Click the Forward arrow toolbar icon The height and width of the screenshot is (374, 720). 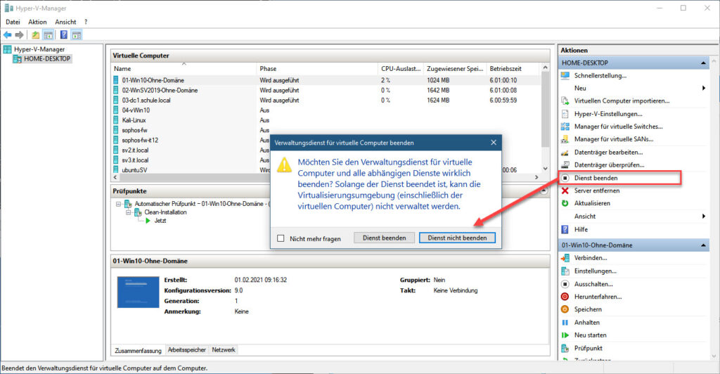coord(19,35)
